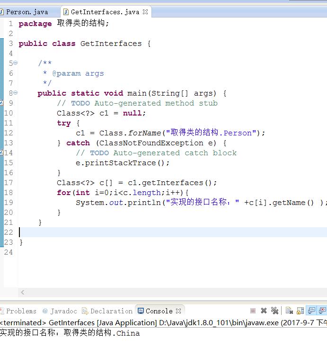Click the terminated launch description in Console

(x=163, y=323)
